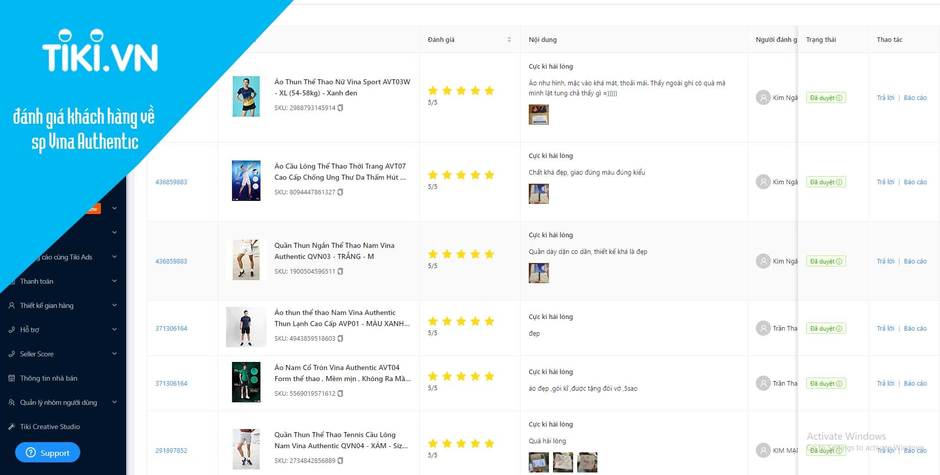Image resolution: width=940 pixels, height=475 pixels.
Task: Click Trả lời for the AVT03W review
Action: pos(885,98)
